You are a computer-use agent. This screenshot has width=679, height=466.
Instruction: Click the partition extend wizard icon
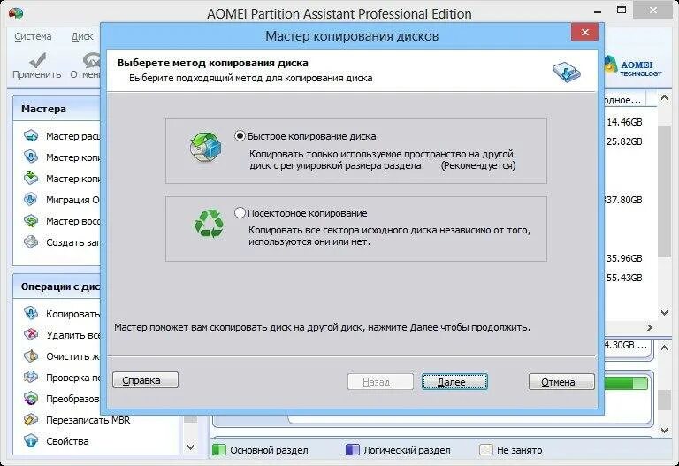pyautogui.click(x=31, y=136)
